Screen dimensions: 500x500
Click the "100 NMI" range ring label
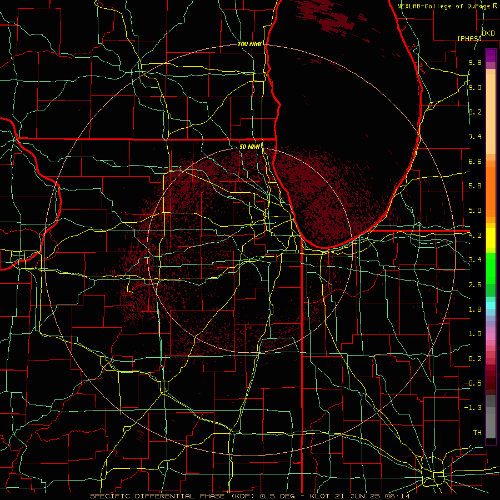click(249, 44)
